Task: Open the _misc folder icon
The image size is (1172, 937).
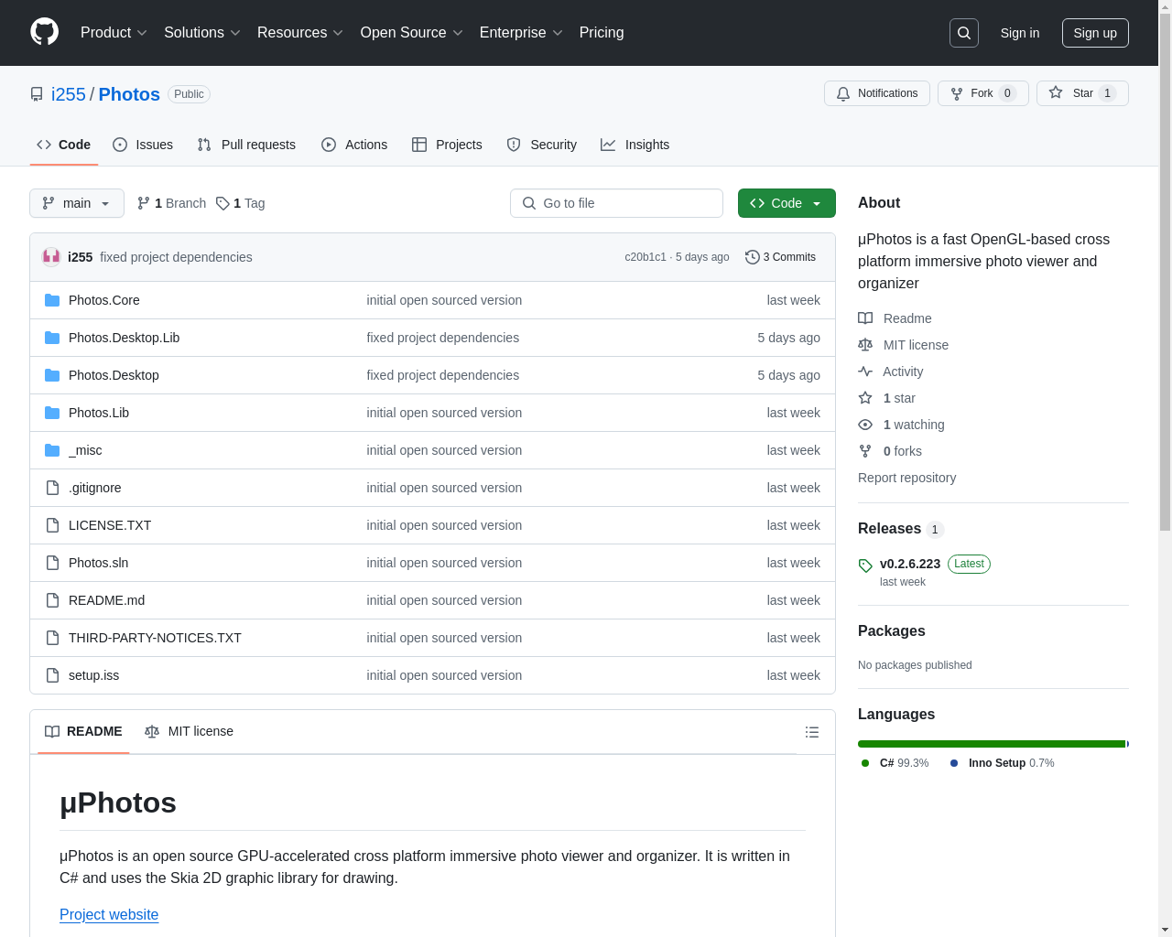Action: [x=52, y=450]
